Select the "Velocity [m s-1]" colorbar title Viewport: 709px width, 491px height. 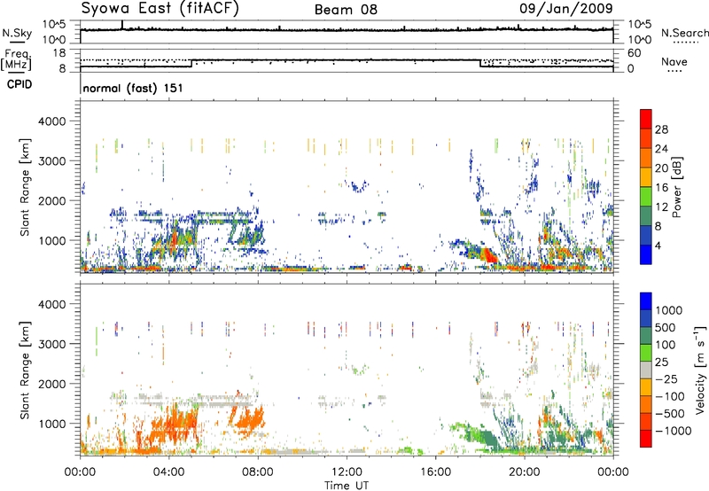pos(700,370)
